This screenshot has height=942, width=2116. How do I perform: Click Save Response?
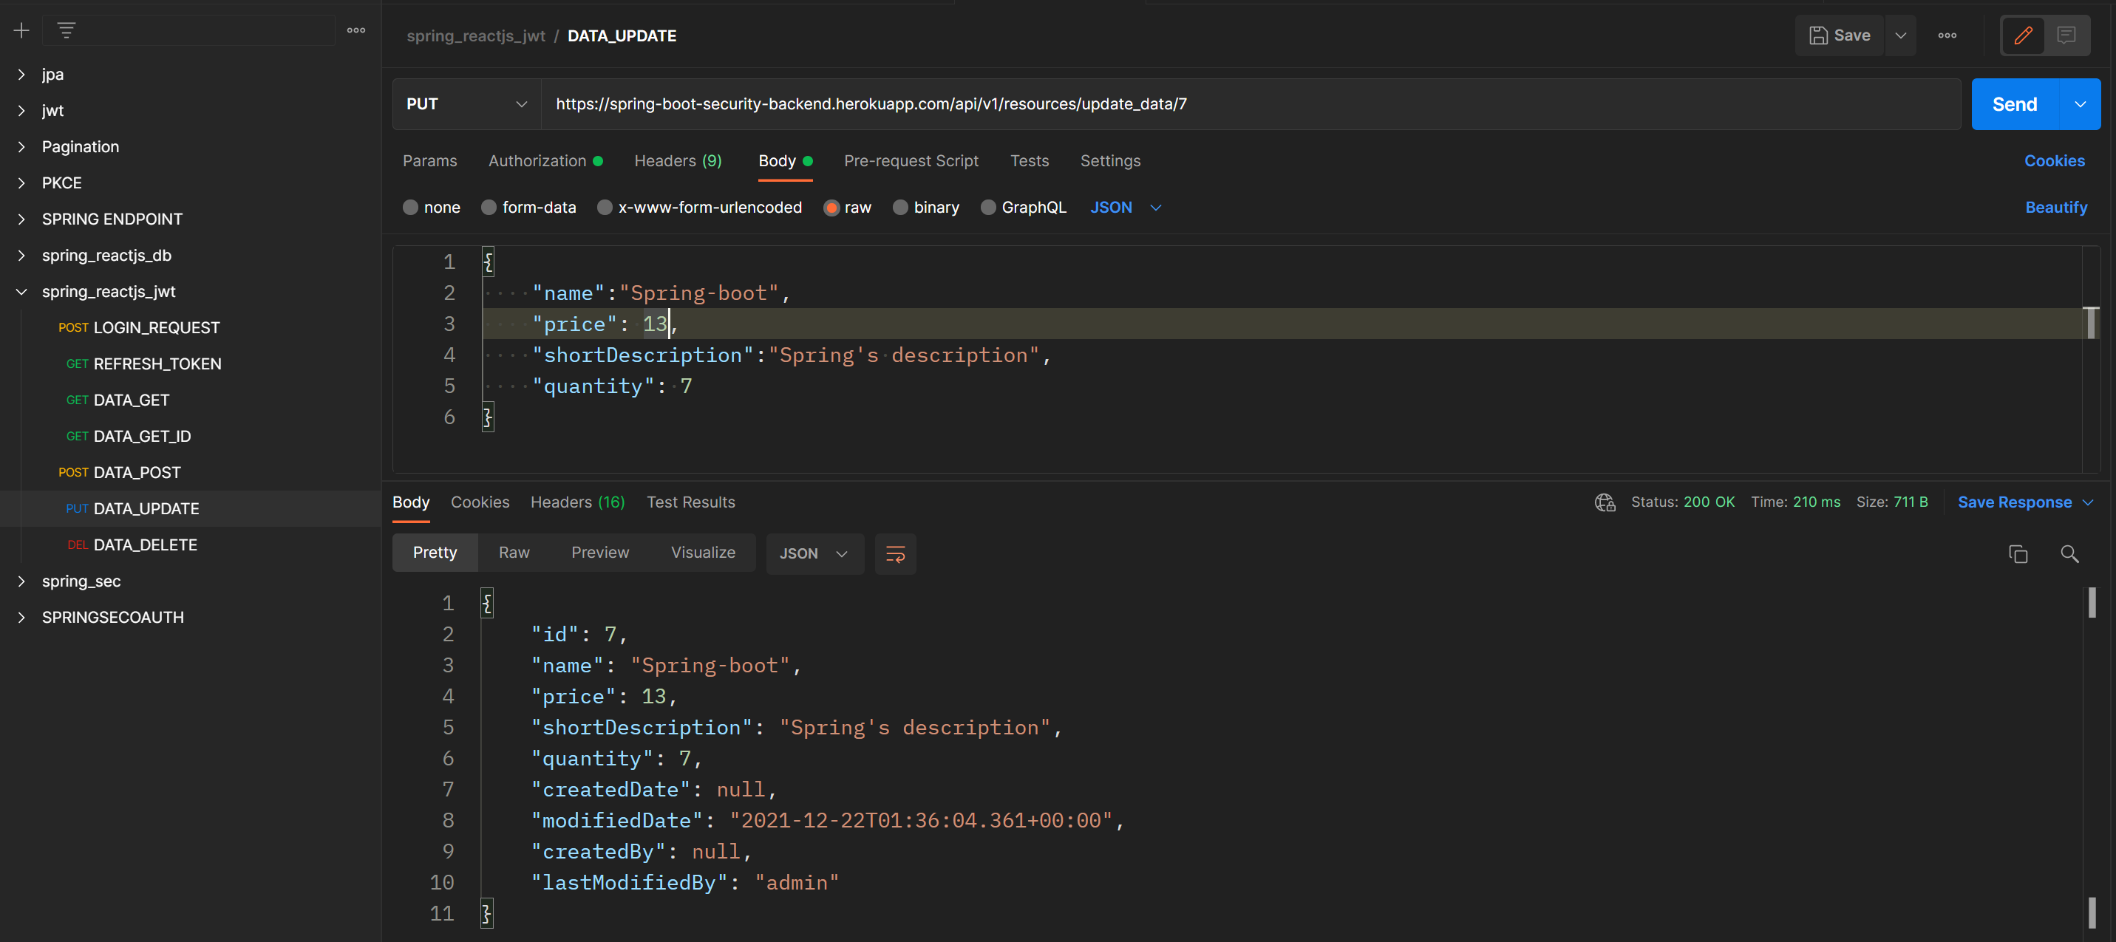(2014, 502)
